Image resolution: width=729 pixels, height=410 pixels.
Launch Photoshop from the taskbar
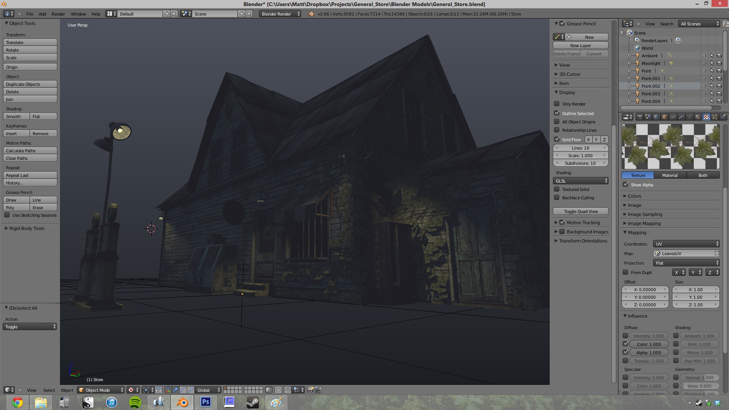point(205,402)
